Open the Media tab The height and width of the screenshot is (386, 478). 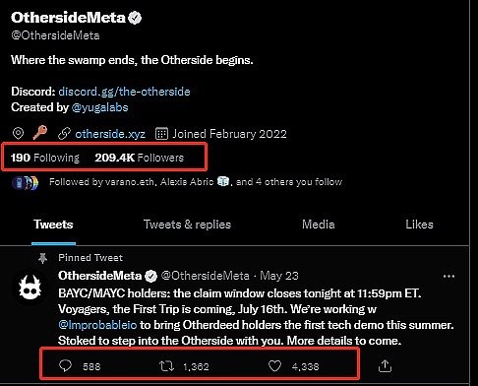click(x=319, y=225)
